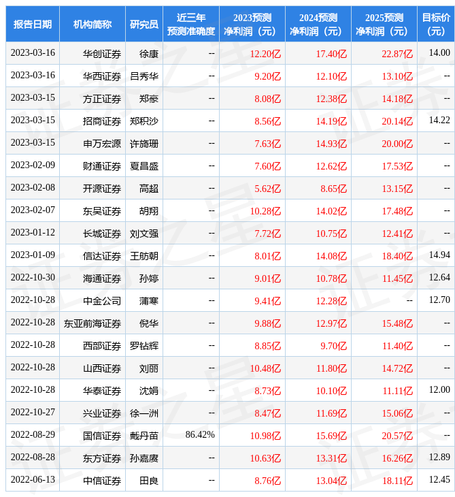
Task: Click the 86.42% accuracy value
Action: 200,434
